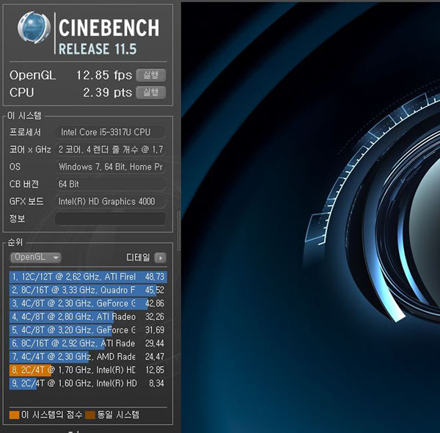
Task: Click the rendered preview image area
Action: (x=310, y=218)
